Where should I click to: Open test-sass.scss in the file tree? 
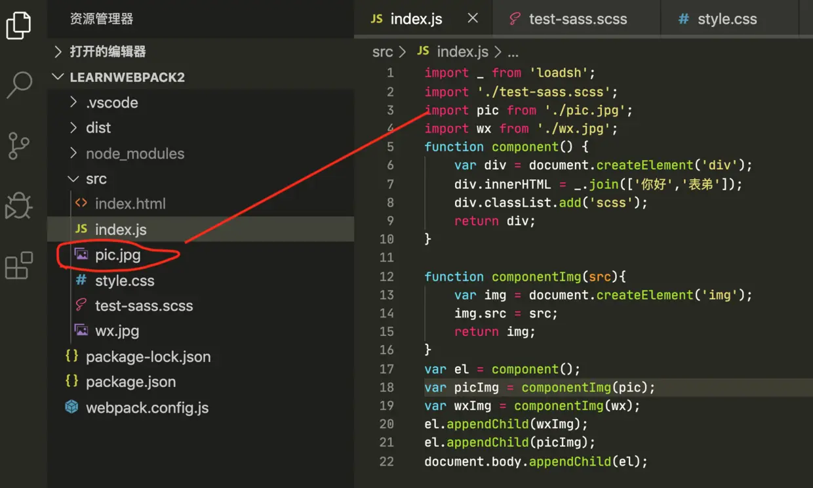[201, 305]
